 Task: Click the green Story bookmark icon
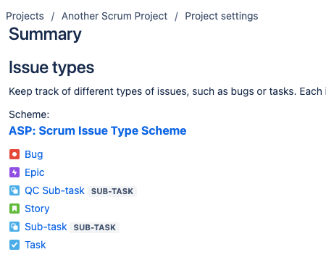point(14,209)
